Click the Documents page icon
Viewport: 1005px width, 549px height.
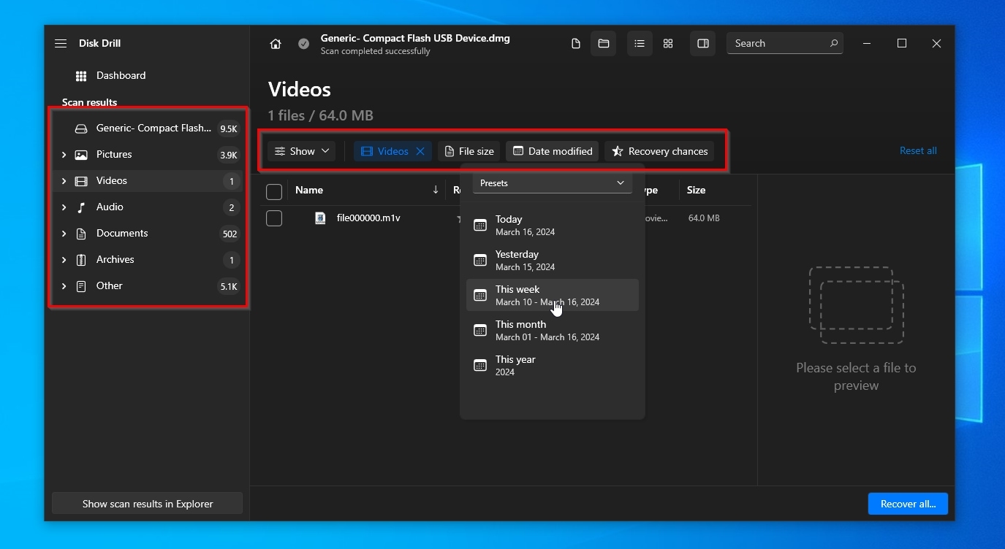81,234
